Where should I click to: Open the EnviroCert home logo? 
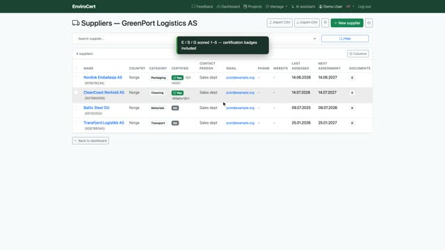83,6
